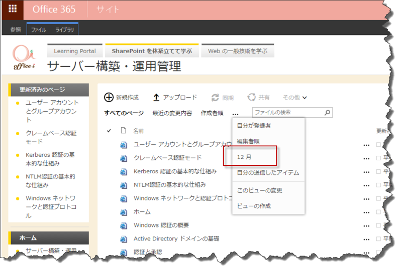Image resolution: width=402 pixels, height=271 pixels.
Task: Click into the ファイルの検索 search box
Action: click(x=288, y=113)
